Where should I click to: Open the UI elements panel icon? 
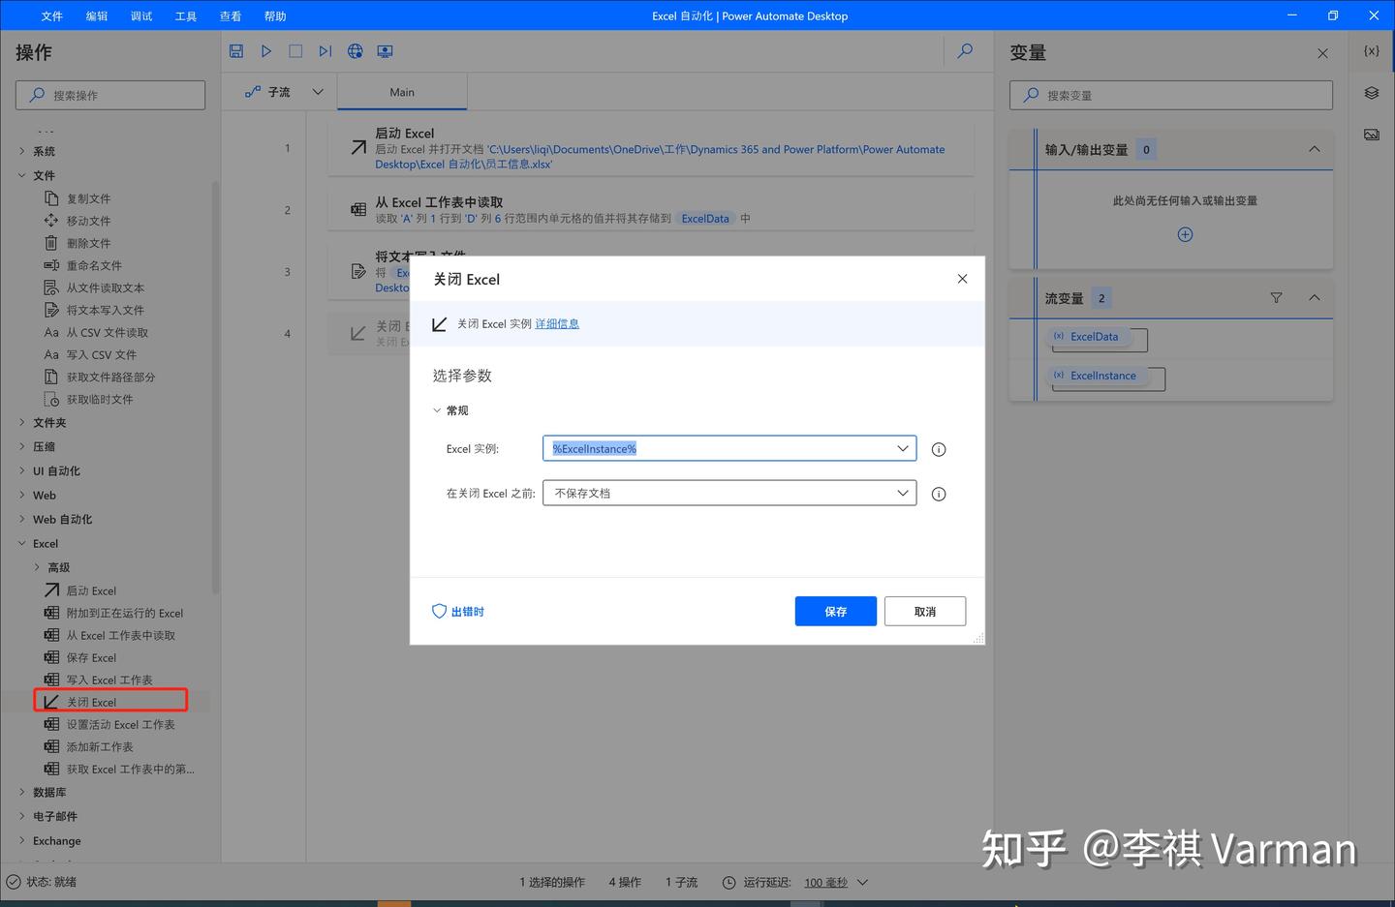(x=1371, y=93)
